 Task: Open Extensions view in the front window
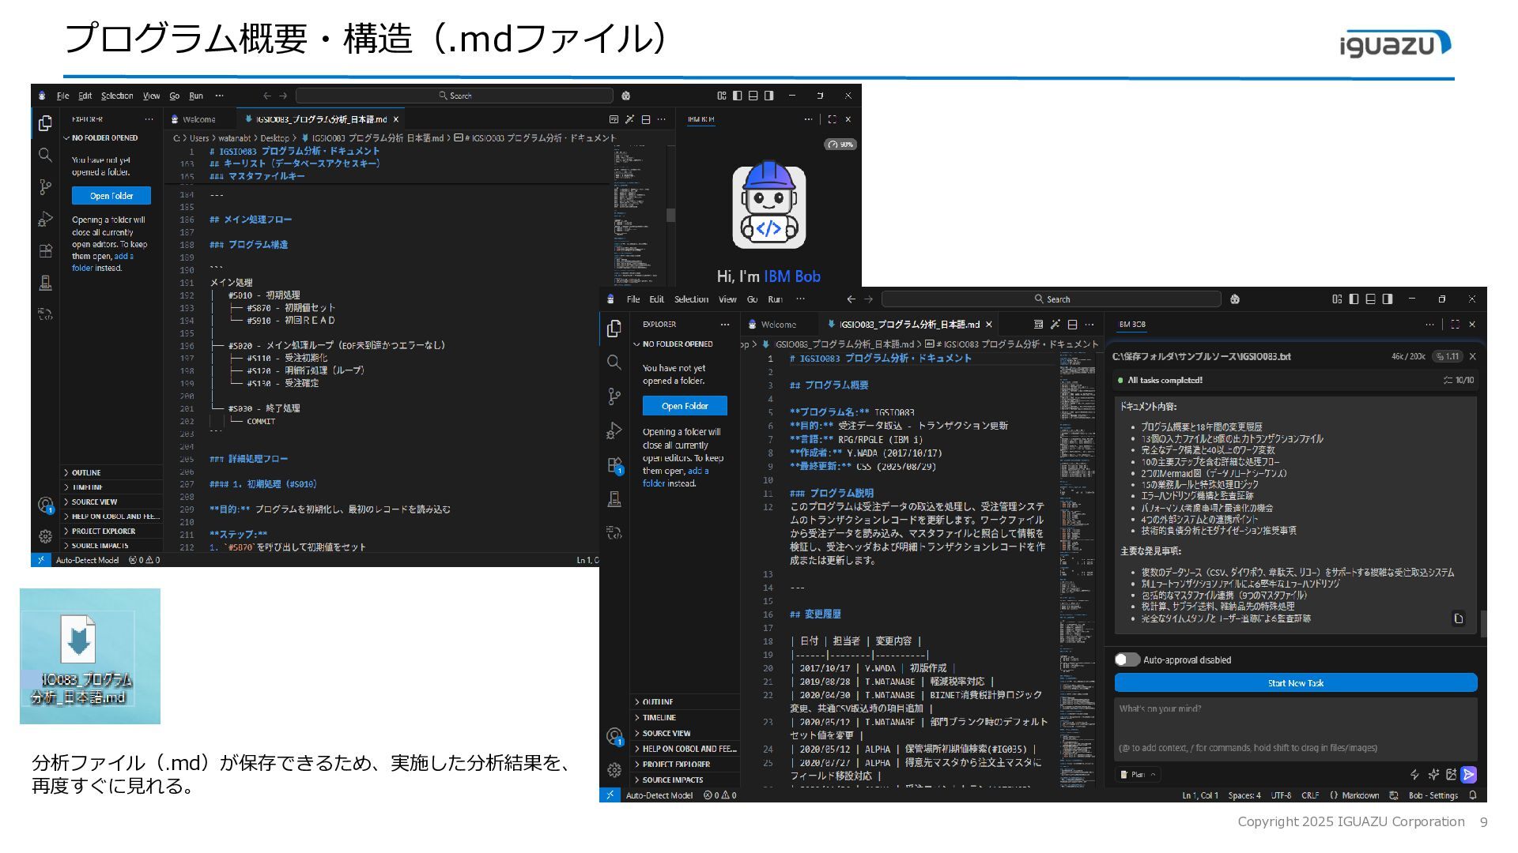coord(614,465)
